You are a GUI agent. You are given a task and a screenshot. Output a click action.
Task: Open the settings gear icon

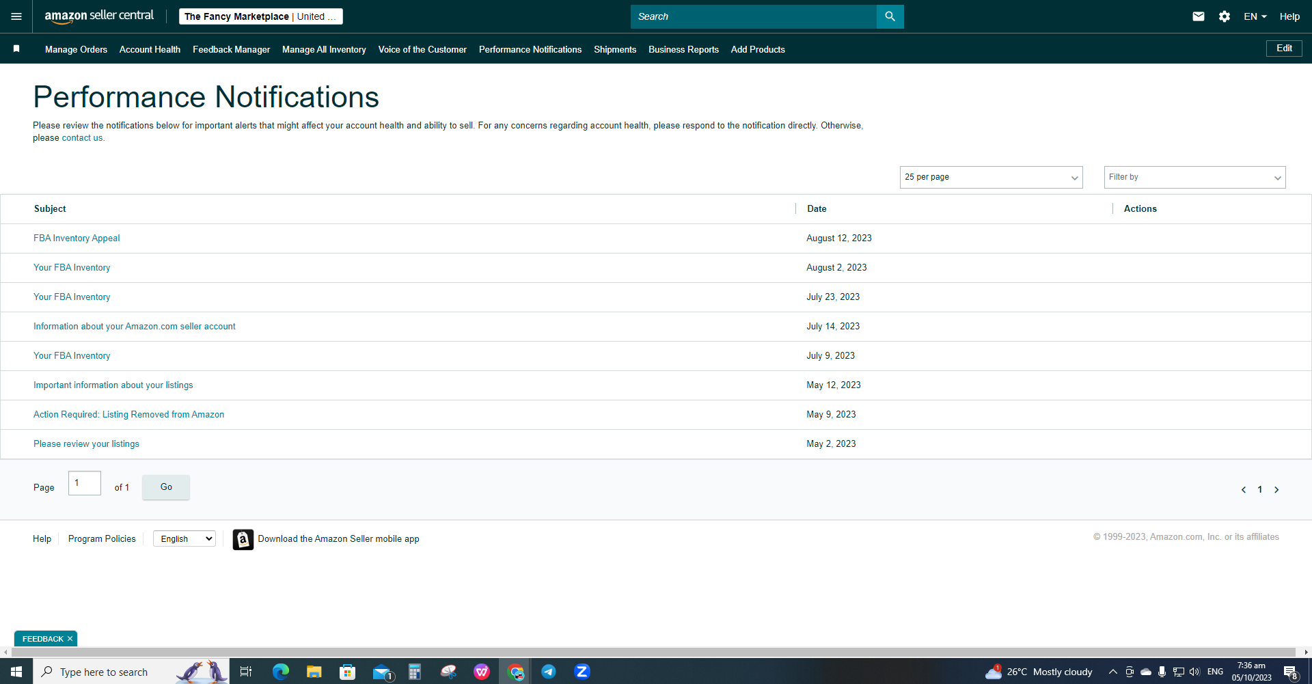1225,16
